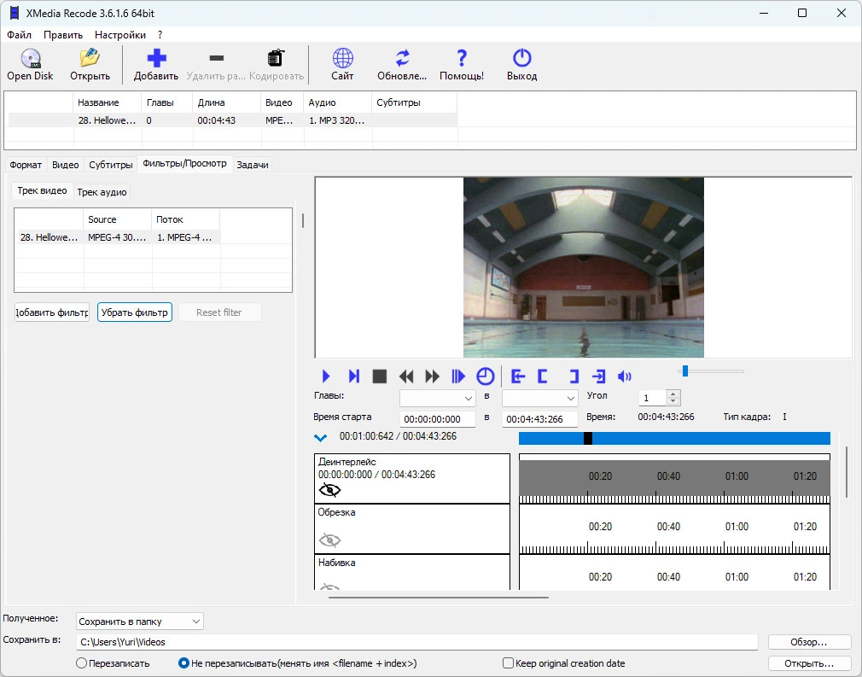Viewport: 862px width, 677px height.
Task: Click the go to start marker icon
Action: pyautogui.click(x=518, y=376)
